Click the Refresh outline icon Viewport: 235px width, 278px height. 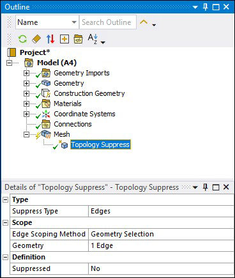tap(22, 39)
